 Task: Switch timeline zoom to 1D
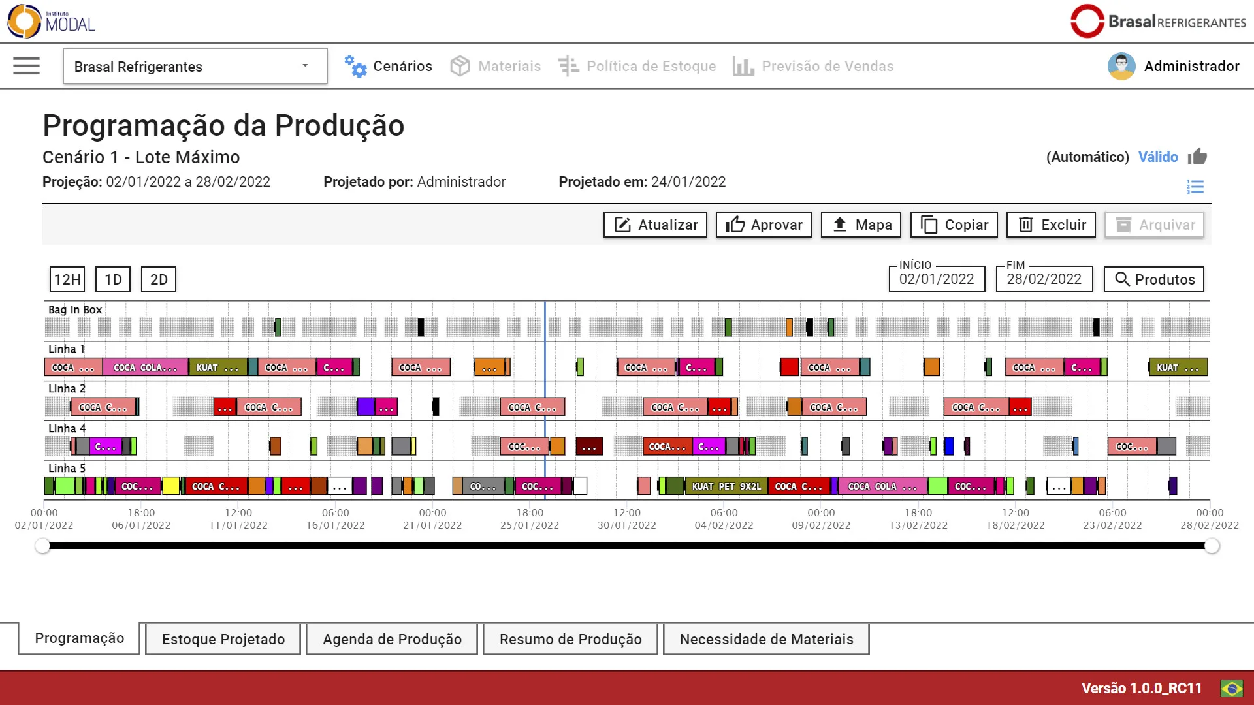coord(113,279)
